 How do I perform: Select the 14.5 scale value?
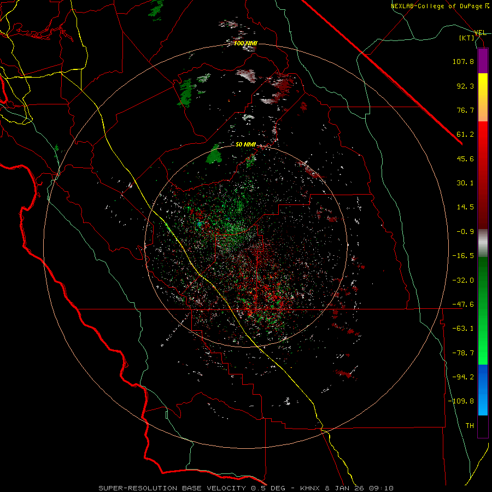pyautogui.click(x=465, y=207)
